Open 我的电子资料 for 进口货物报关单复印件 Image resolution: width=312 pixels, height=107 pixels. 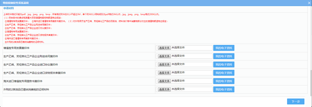point(224,73)
